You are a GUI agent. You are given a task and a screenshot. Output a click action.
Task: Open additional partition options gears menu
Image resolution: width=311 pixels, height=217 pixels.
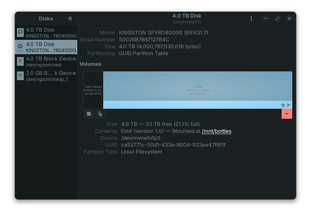point(100,114)
